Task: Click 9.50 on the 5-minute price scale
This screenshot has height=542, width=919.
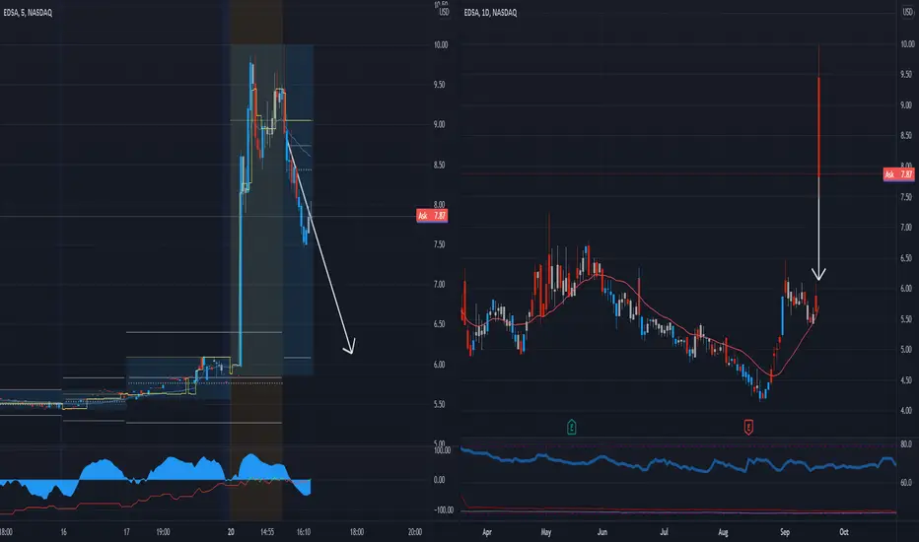Action: click(439, 85)
